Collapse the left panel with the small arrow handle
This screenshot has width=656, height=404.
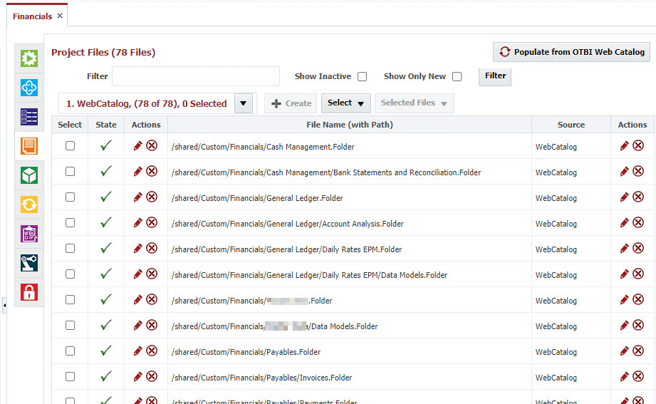4,305
